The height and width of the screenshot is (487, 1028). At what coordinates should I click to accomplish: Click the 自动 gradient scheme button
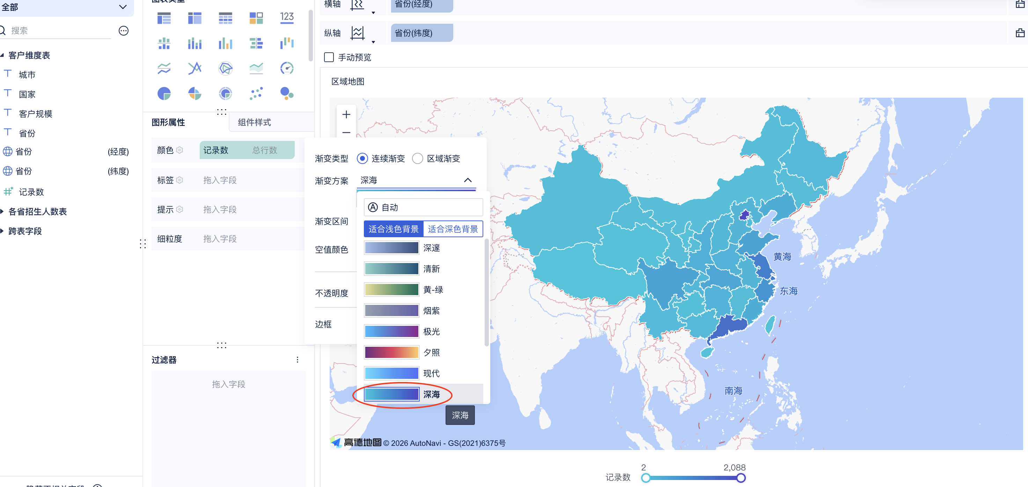click(x=423, y=207)
